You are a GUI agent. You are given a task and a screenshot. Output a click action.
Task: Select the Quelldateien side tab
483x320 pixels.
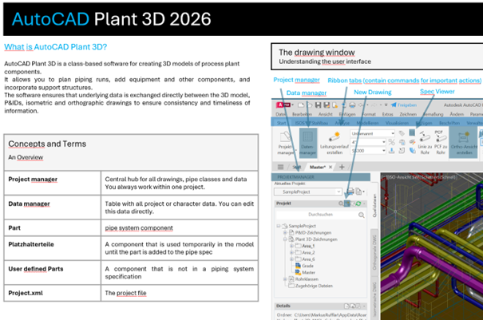(x=374, y=205)
